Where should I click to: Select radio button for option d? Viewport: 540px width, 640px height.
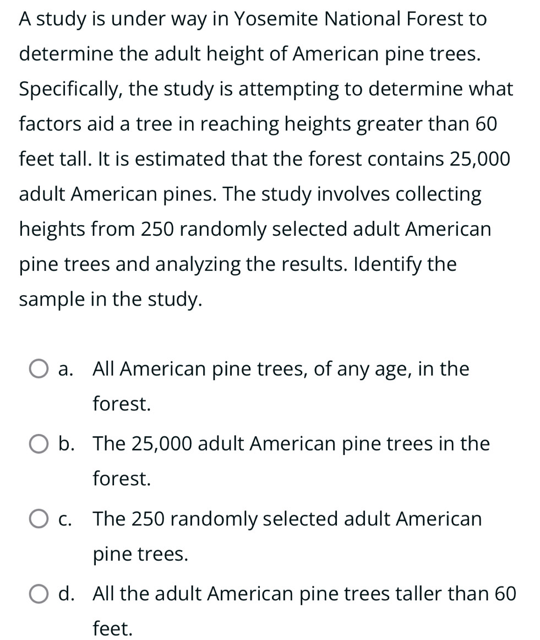[x=38, y=594]
